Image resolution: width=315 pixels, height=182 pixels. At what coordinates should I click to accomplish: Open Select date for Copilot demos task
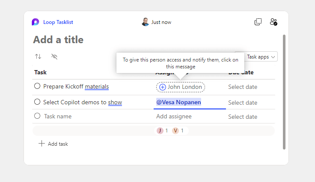(243, 103)
